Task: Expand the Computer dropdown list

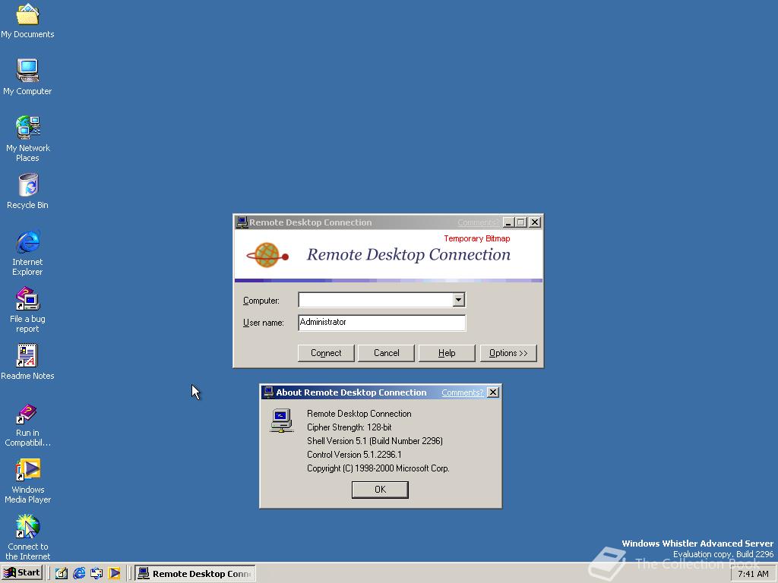Action: (458, 299)
